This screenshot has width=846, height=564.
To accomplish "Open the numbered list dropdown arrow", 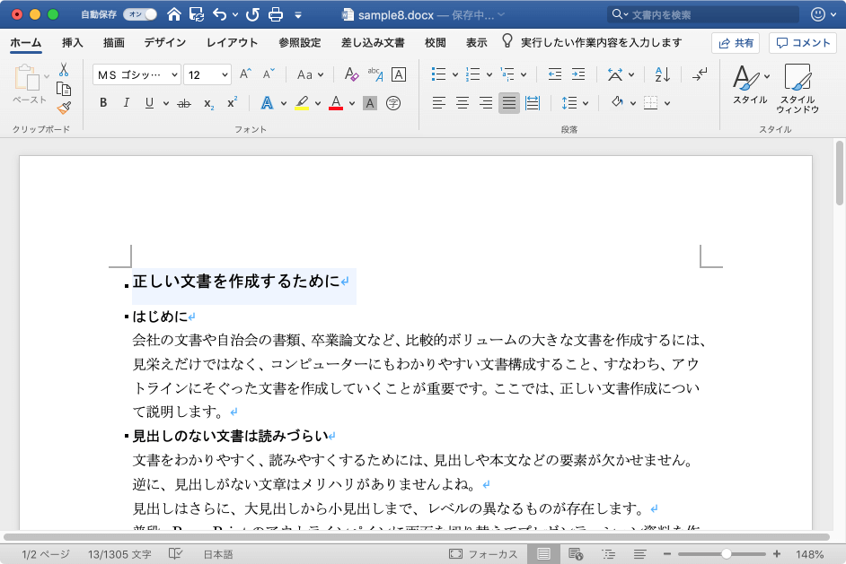I will coord(489,75).
